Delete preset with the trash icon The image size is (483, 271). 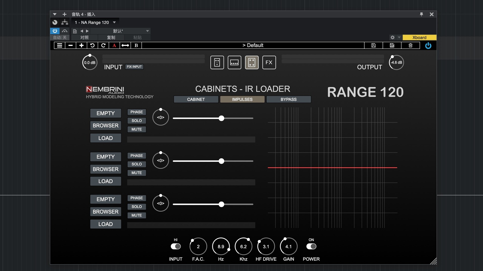(411, 45)
